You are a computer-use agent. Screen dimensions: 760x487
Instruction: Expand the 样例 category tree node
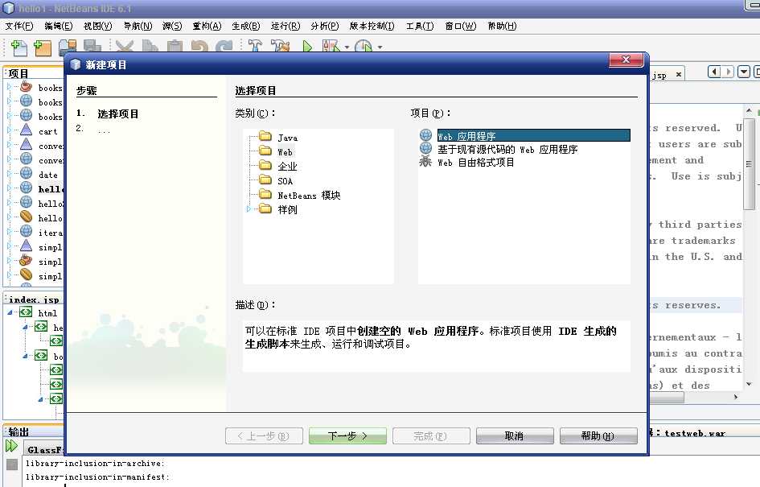pos(249,209)
